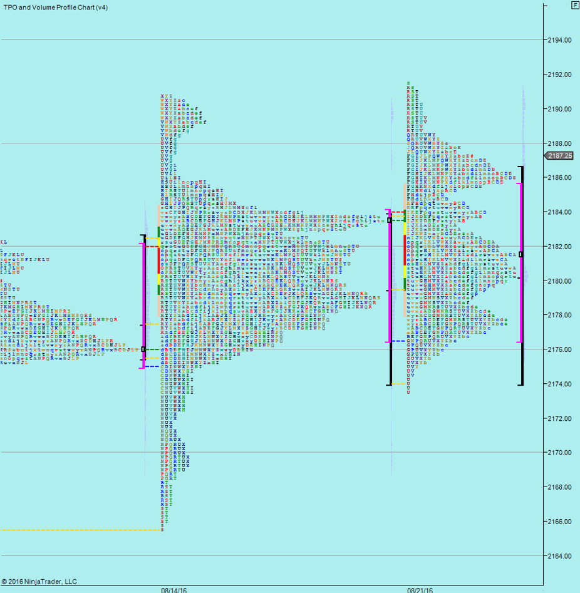Click the 2187.25 current price marker
Screen dimensions: 580x593
559,156
